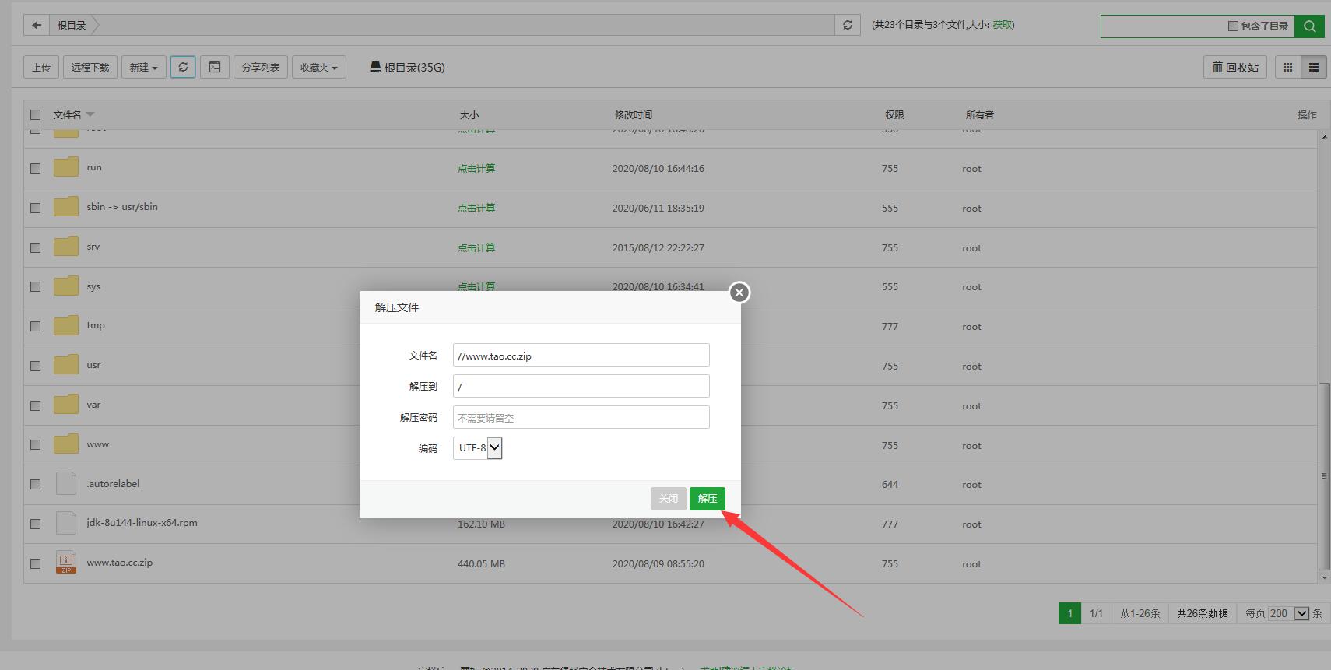Select the www.tao.cc.zip file checkbox

[35, 563]
